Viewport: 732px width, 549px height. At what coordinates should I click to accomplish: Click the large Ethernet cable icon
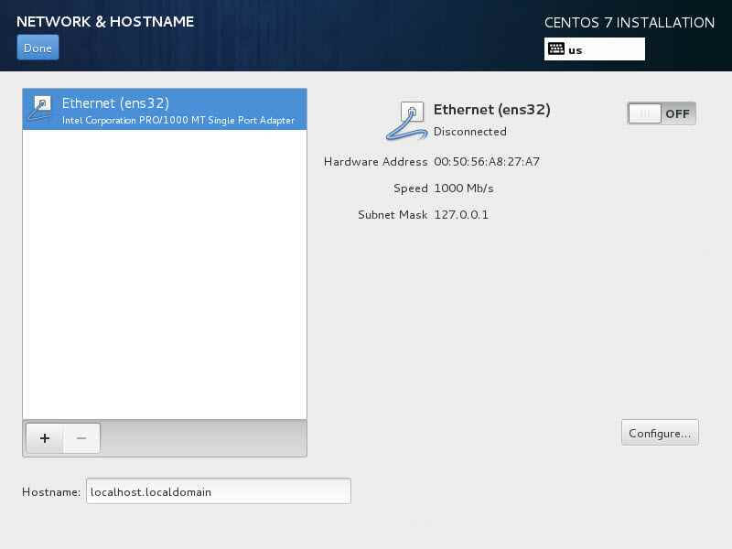point(405,121)
